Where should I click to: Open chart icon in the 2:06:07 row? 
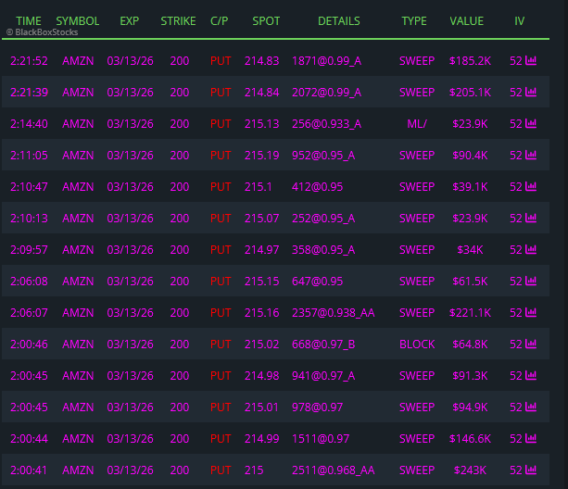[531, 312]
